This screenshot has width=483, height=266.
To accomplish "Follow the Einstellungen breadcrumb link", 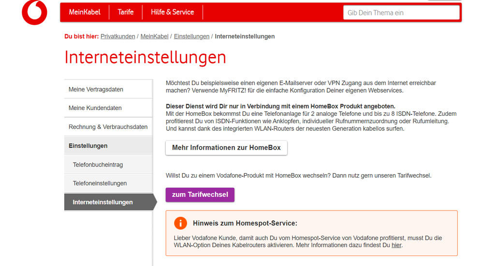I will pyautogui.click(x=191, y=36).
